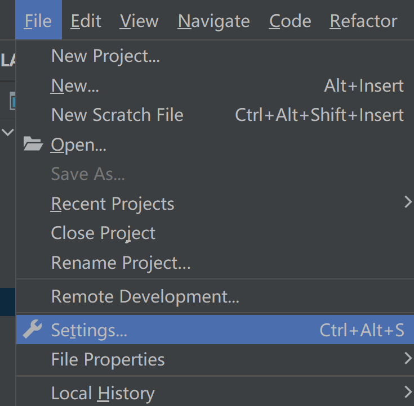Open the Navigate menu

[x=213, y=21]
